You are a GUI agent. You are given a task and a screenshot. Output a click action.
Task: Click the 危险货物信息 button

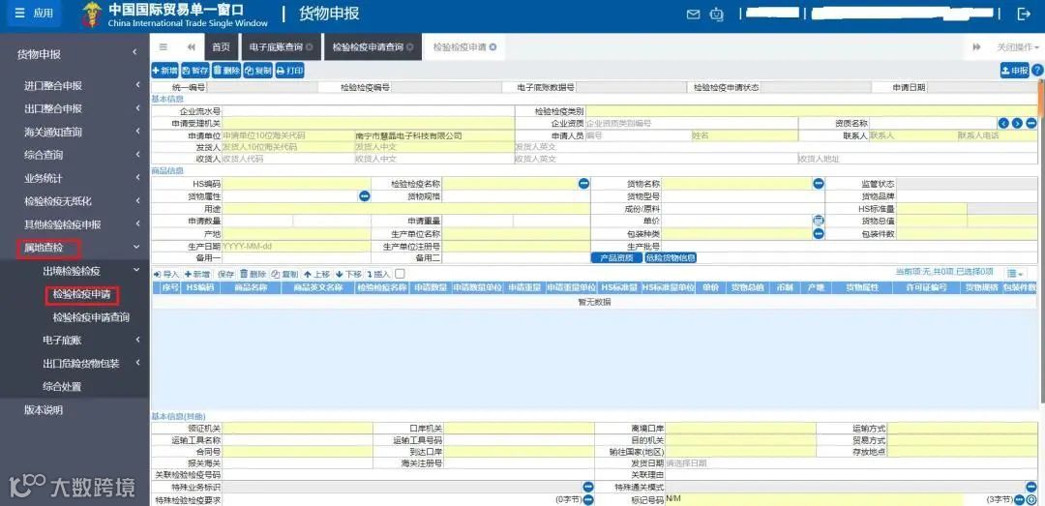tap(671, 258)
